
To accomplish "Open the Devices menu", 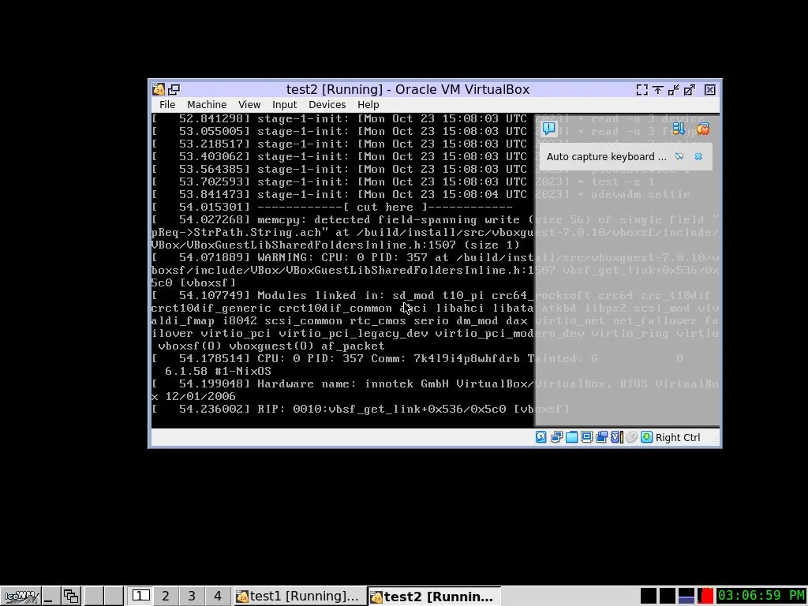I will 327,104.
